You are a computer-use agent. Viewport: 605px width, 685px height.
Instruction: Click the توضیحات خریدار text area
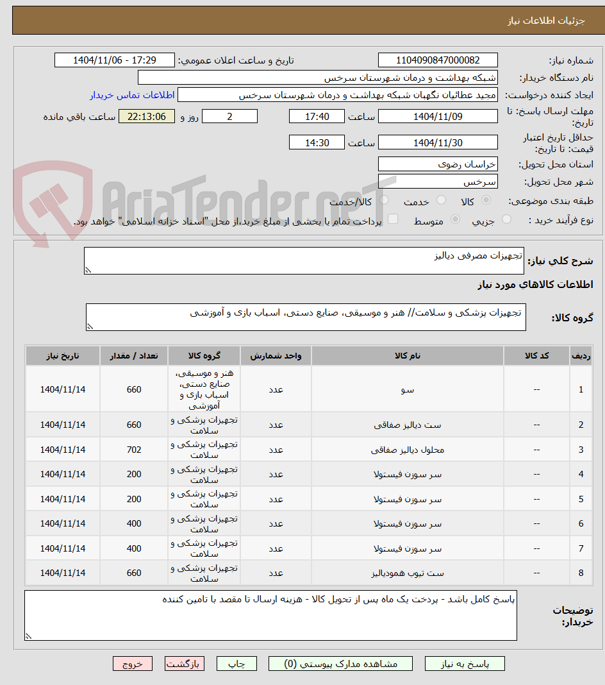270,616
